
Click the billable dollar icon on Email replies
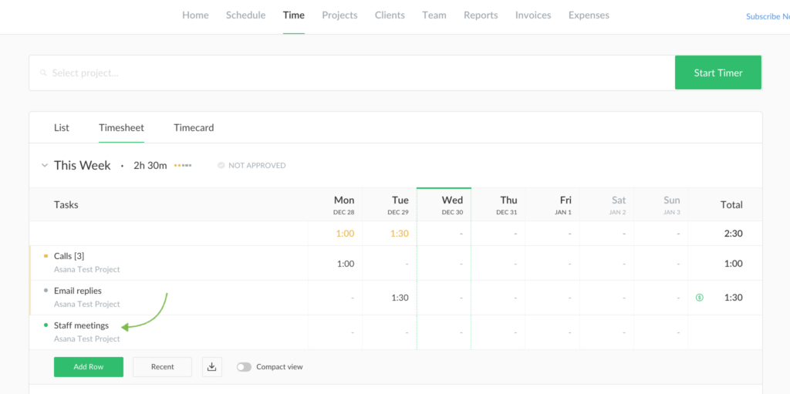coord(699,298)
